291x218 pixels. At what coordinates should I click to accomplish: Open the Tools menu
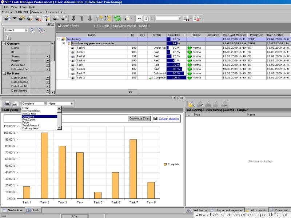coord(23,7)
